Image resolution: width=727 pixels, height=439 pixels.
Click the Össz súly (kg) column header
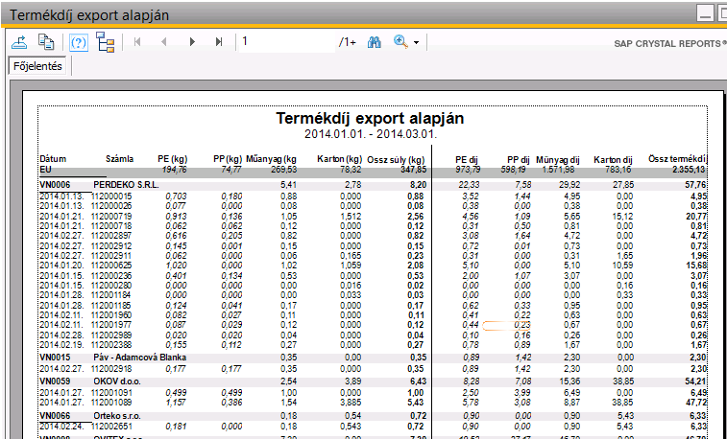tap(396, 160)
